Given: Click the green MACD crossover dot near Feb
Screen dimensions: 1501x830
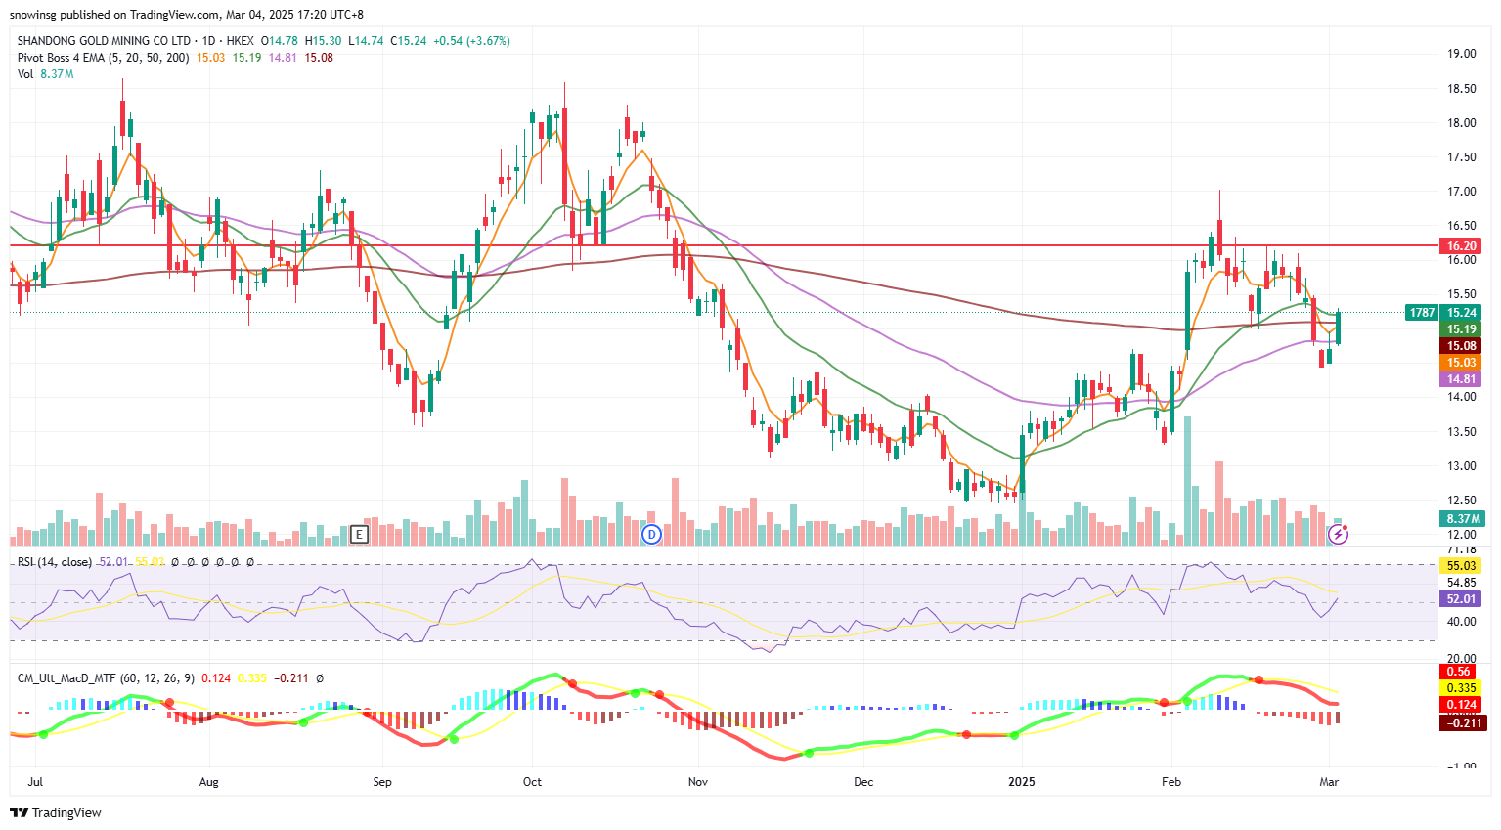Looking at the screenshot, I should [1188, 700].
